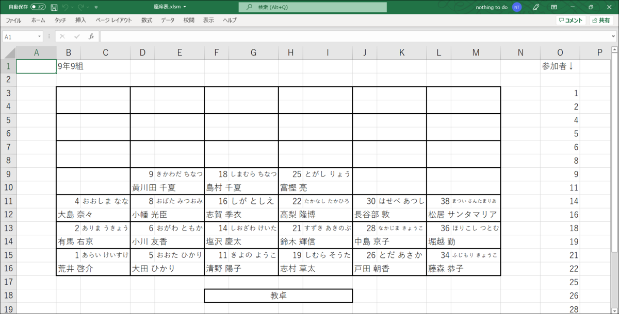Select cell 有馬 右京
This screenshot has height=314, width=619.
click(x=93, y=241)
